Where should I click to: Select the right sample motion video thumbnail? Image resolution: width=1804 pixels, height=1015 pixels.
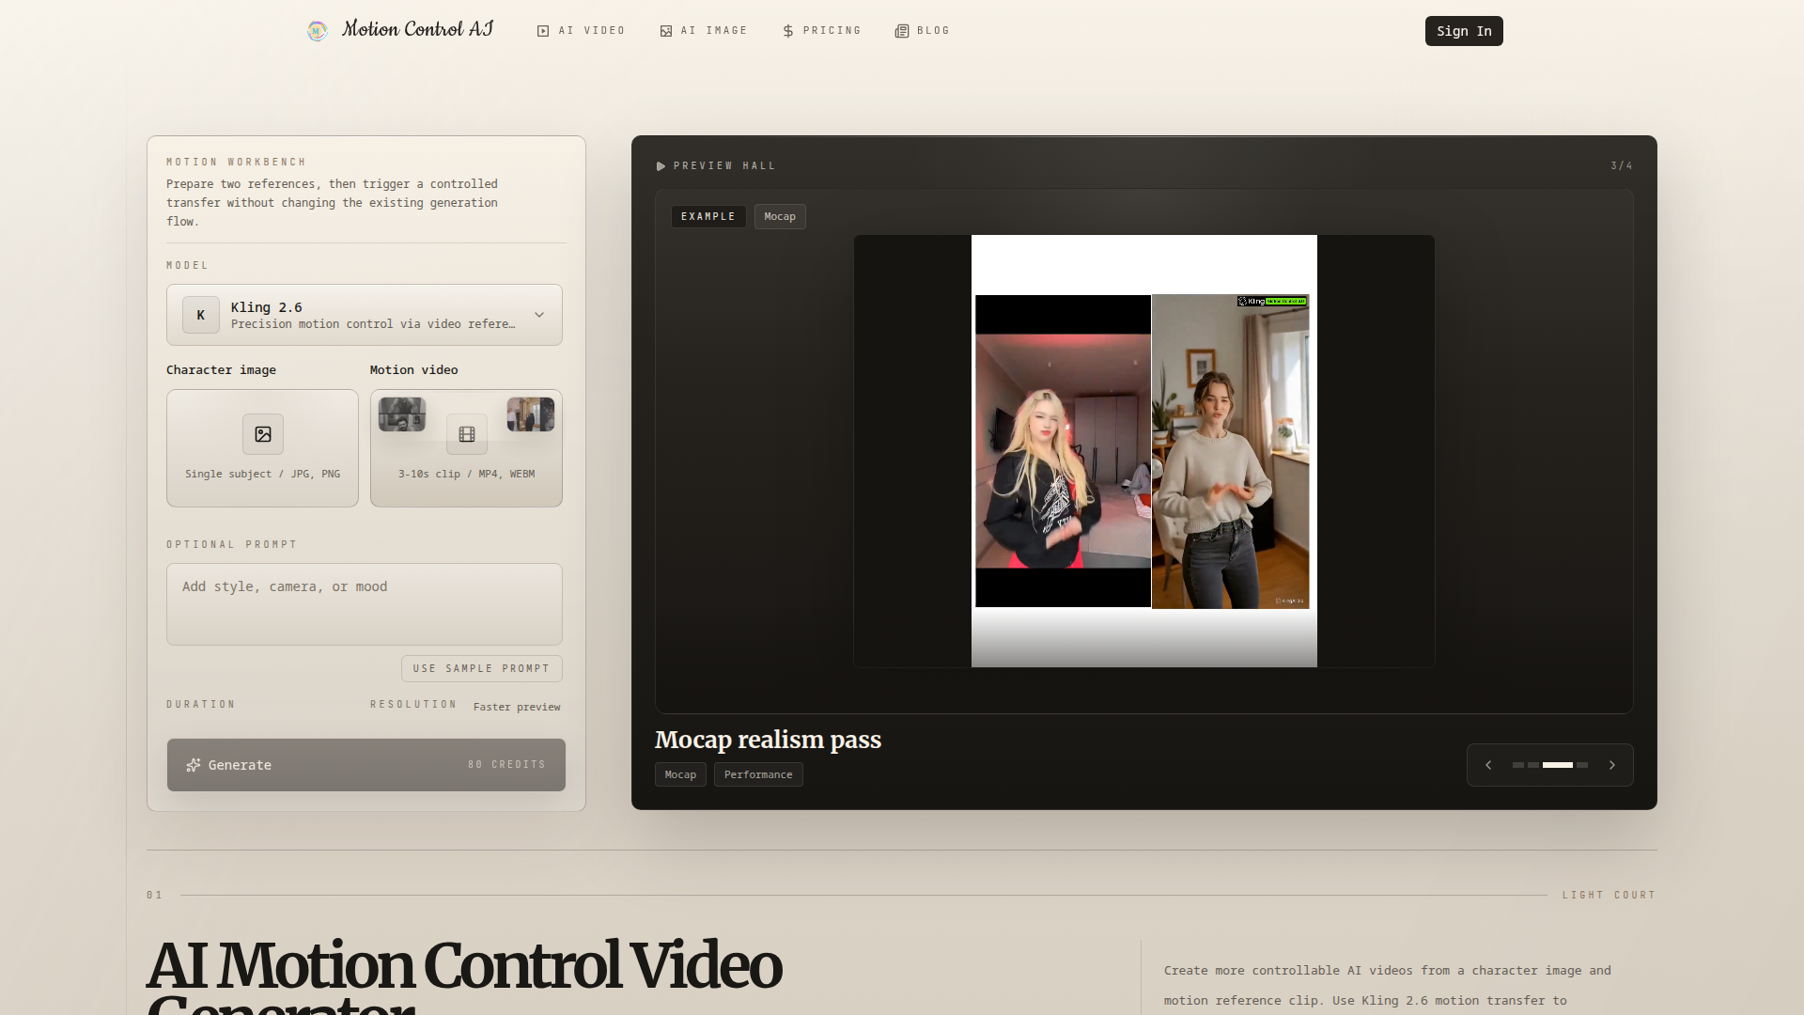pyautogui.click(x=531, y=414)
